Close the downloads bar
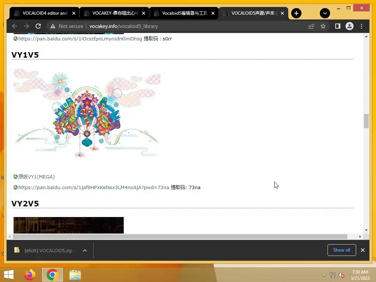The image size is (376, 282). (363, 250)
